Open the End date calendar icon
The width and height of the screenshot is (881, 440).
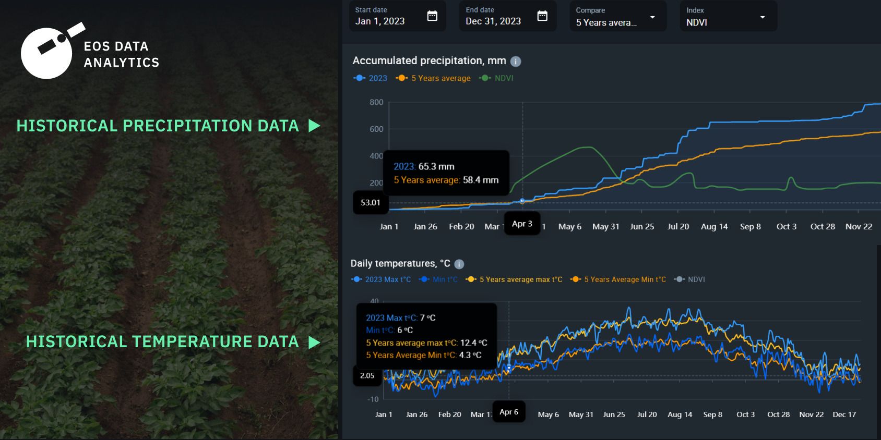point(542,16)
